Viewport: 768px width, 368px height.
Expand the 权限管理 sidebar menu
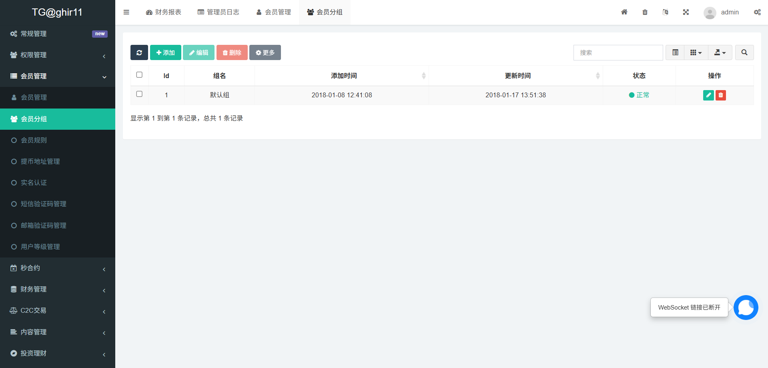(x=58, y=55)
